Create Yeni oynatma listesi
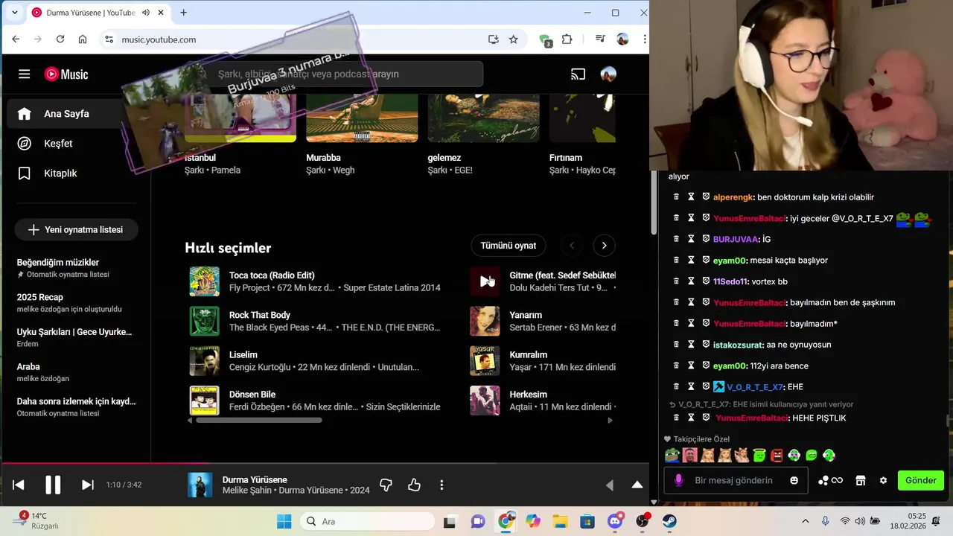 coord(76,230)
